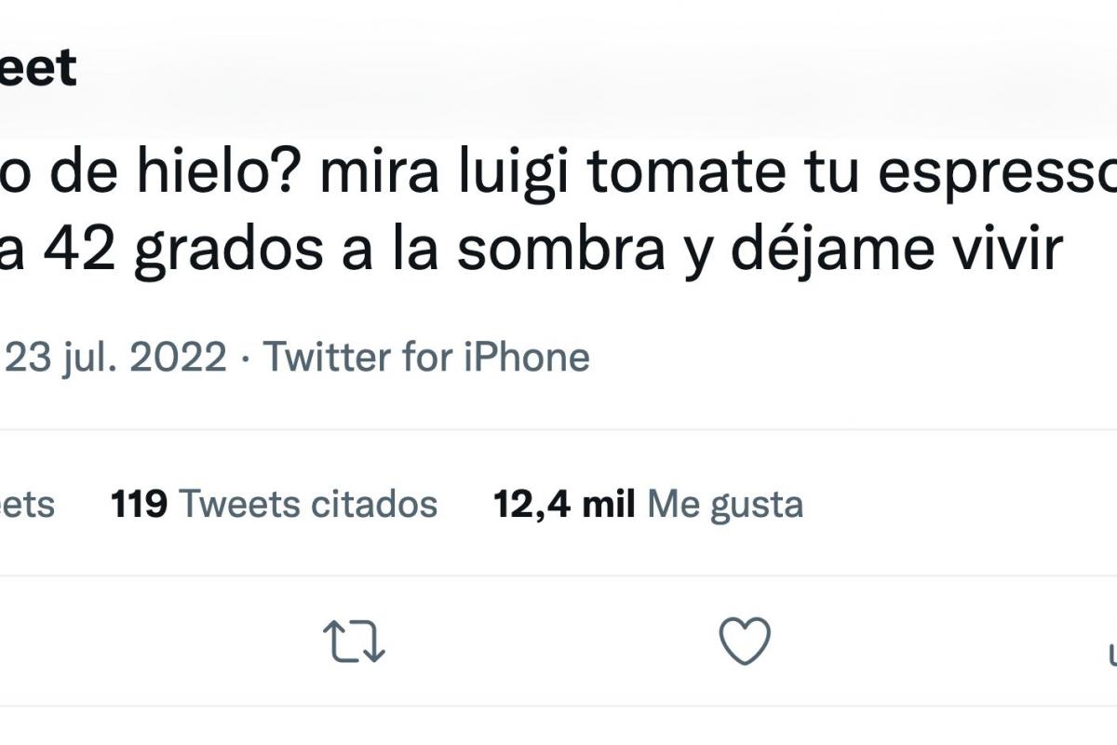The image size is (1117, 745).
Task: Click the "Tweets citados" label text
Action: pos(308,504)
